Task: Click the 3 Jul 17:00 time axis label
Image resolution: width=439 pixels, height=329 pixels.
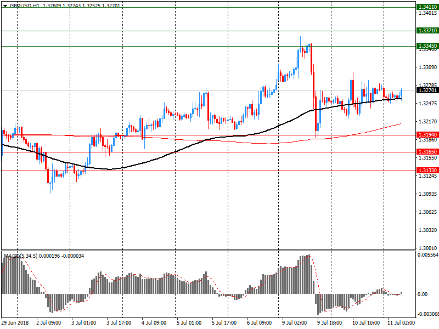Action: (119, 323)
